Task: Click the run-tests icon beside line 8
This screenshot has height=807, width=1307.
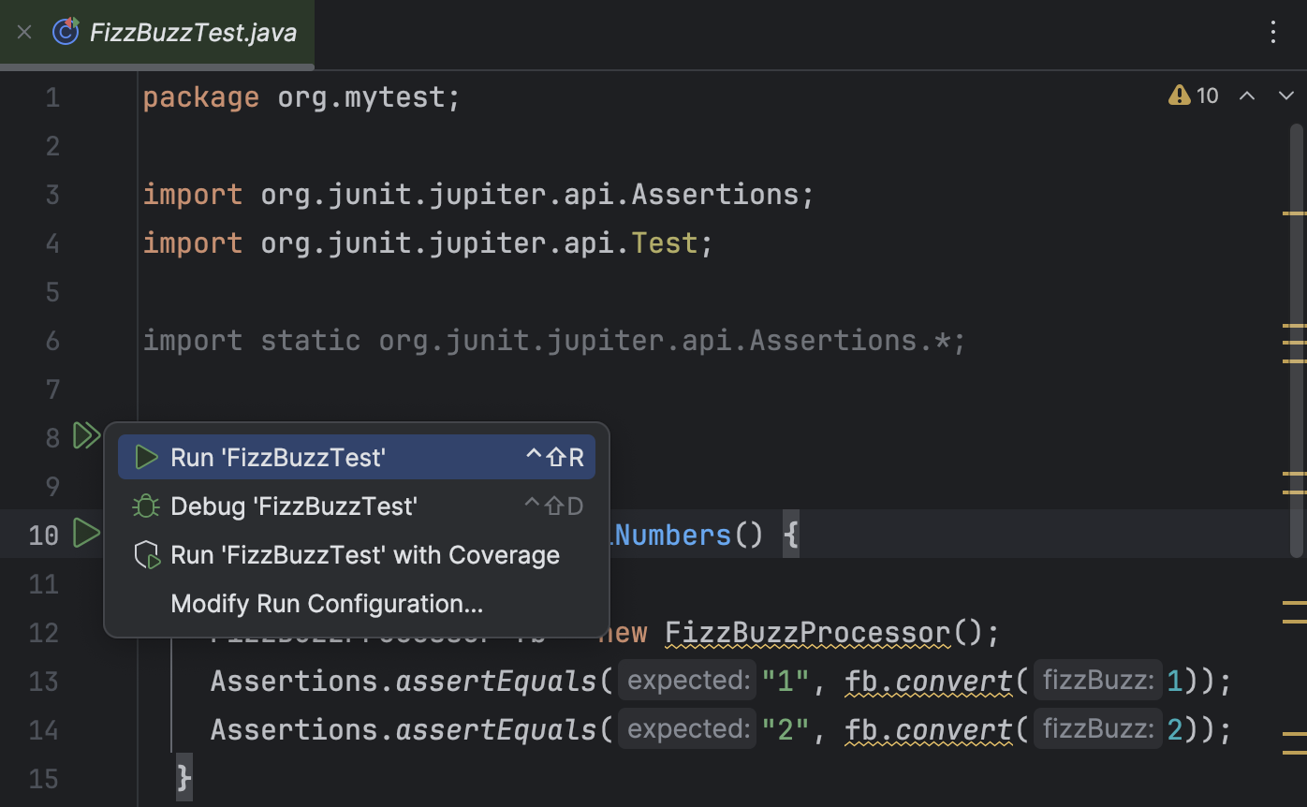Action: pyautogui.click(x=87, y=434)
